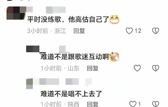Select the comment text 平时没练歌，他高估自己了
Viewport: 168px width, 107px height.
(68, 20)
